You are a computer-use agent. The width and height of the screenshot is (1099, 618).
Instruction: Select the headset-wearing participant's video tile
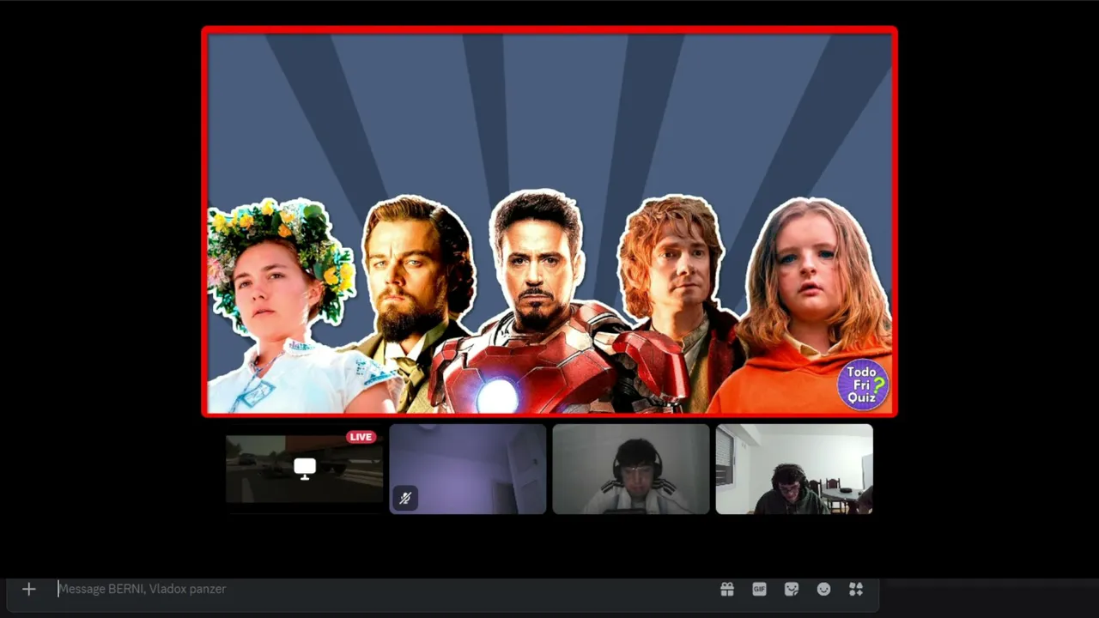coord(631,469)
